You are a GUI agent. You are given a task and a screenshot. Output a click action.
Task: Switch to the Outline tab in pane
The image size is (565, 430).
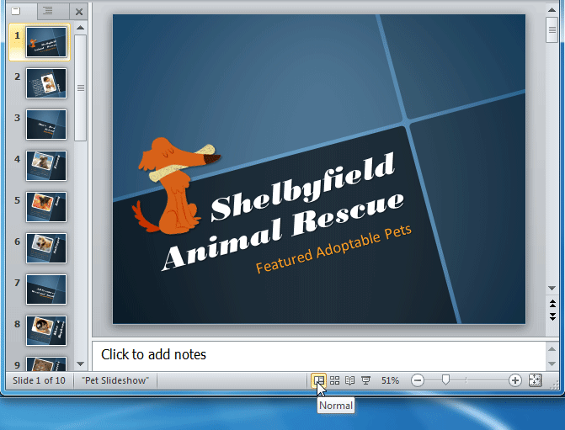48,11
